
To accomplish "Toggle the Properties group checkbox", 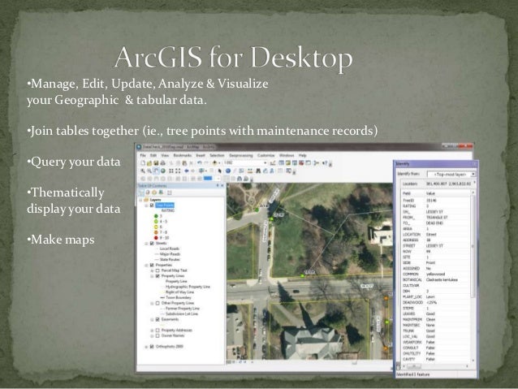I will pos(152,265).
